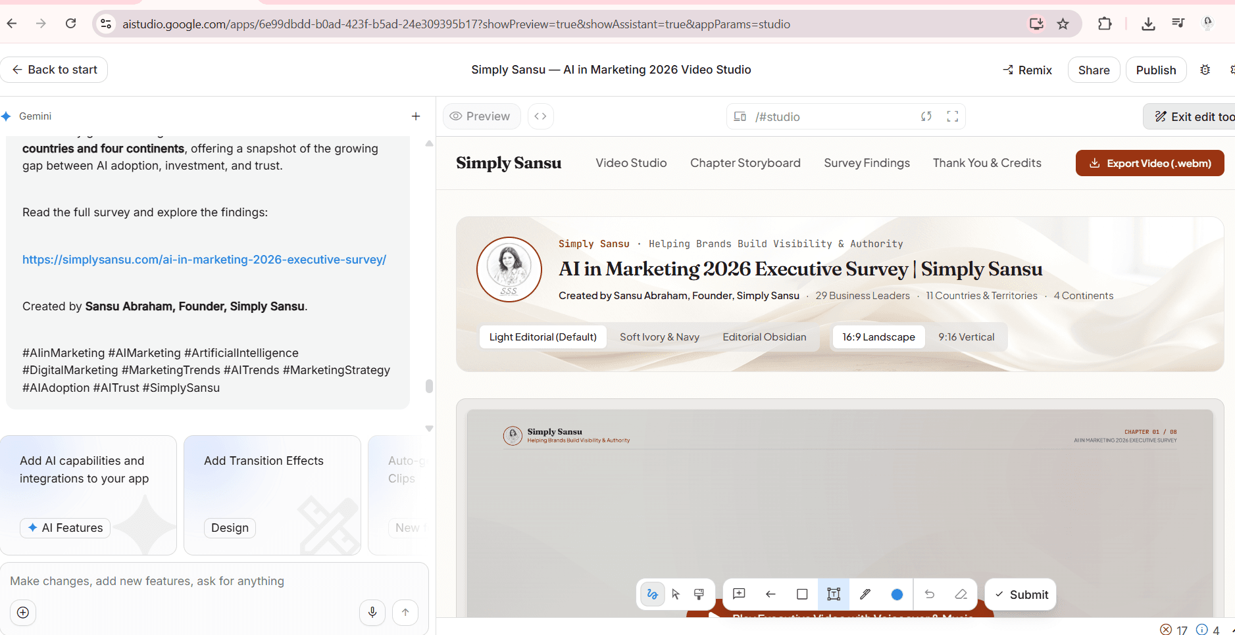This screenshot has width=1235, height=635.
Task: Open the Thank You & Credits tab
Action: [x=987, y=163]
